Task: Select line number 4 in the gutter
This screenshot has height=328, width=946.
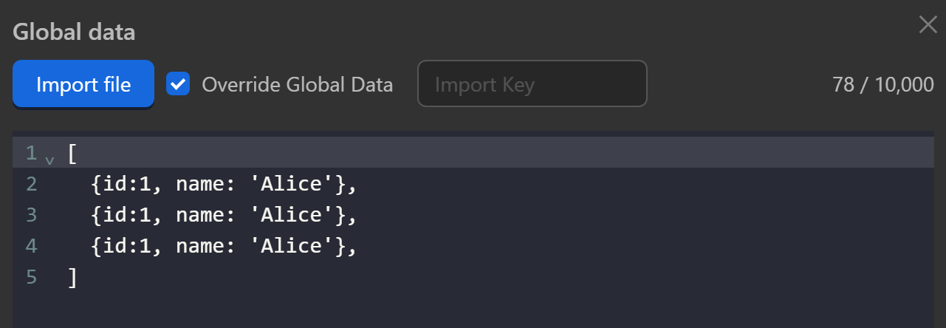Action: coord(31,246)
